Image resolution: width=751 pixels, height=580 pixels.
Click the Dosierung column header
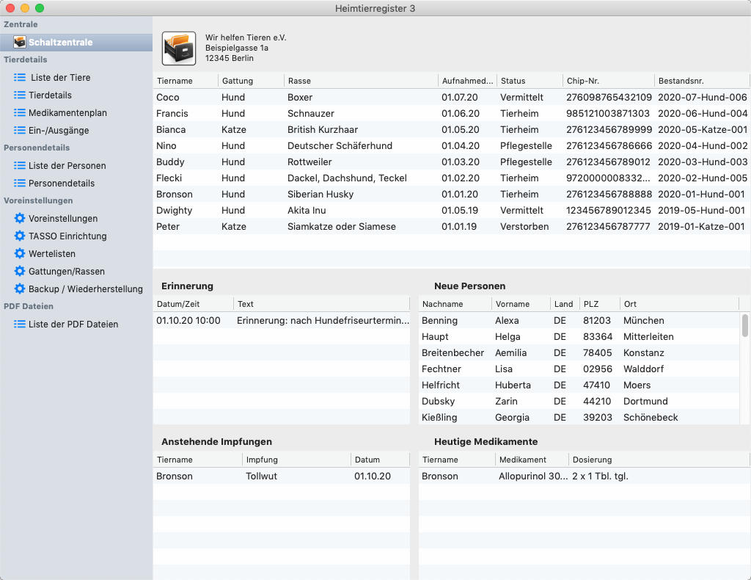click(x=659, y=459)
